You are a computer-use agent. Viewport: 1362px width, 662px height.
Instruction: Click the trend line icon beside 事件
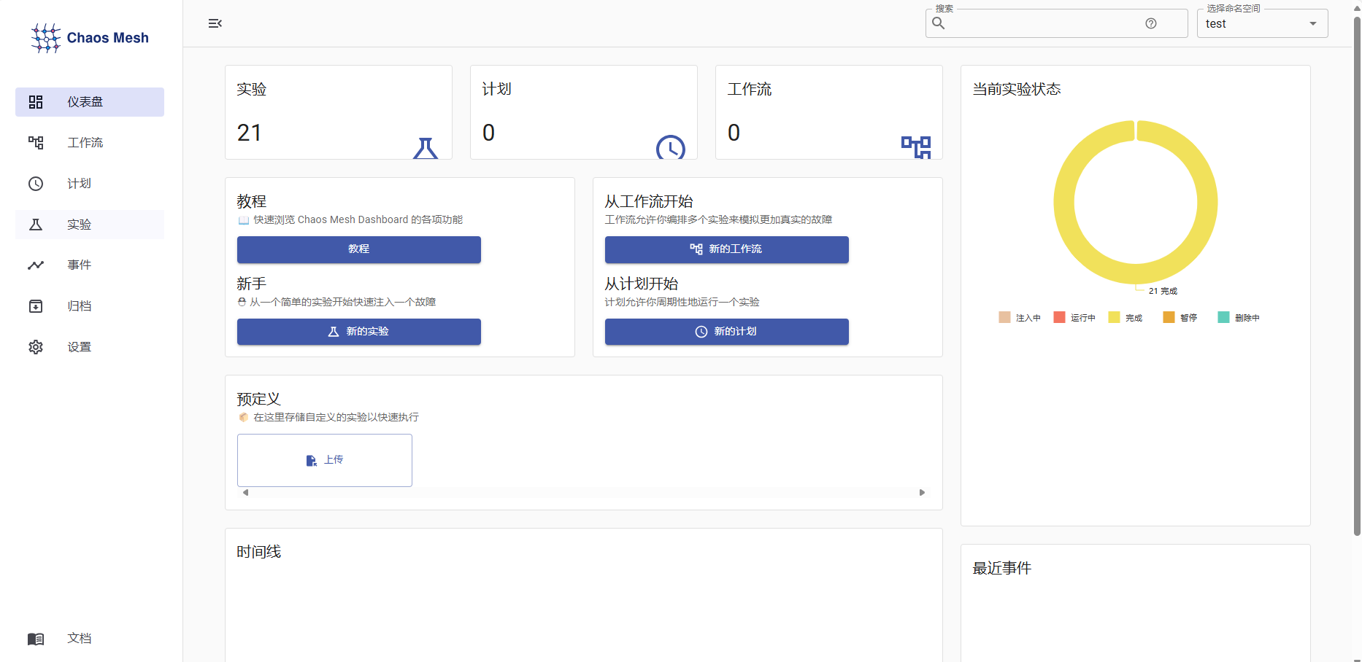[x=36, y=265]
